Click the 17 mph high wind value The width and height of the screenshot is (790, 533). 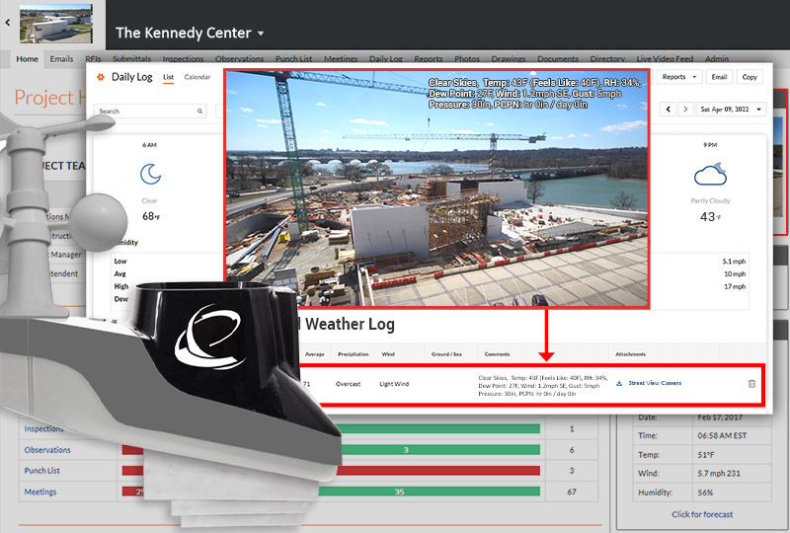[x=735, y=286]
